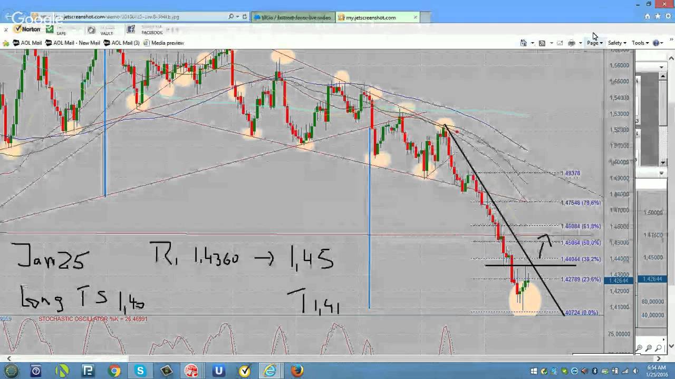Viewport: 675px width, 379px height.
Task: Click the RSS feeds icon
Action: (542, 43)
